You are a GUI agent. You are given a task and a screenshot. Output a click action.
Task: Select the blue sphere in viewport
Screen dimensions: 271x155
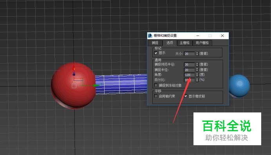pos(240,86)
